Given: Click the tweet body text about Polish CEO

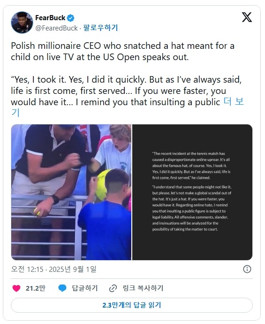Looking at the screenshot, I should click(122, 52).
